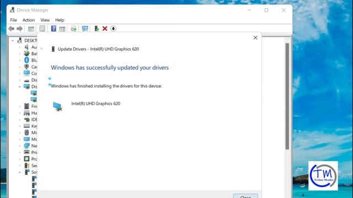This screenshot has width=353, height=198.
Task: Select the Print queues category icon
Action: click(26, 152)
